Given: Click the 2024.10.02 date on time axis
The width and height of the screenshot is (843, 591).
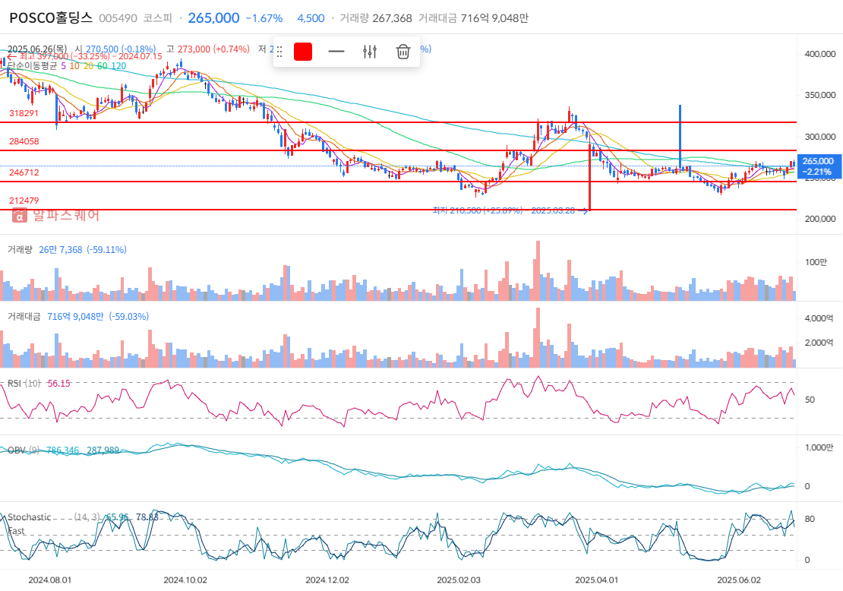Looking at the screenshot, I should [185, 580].
